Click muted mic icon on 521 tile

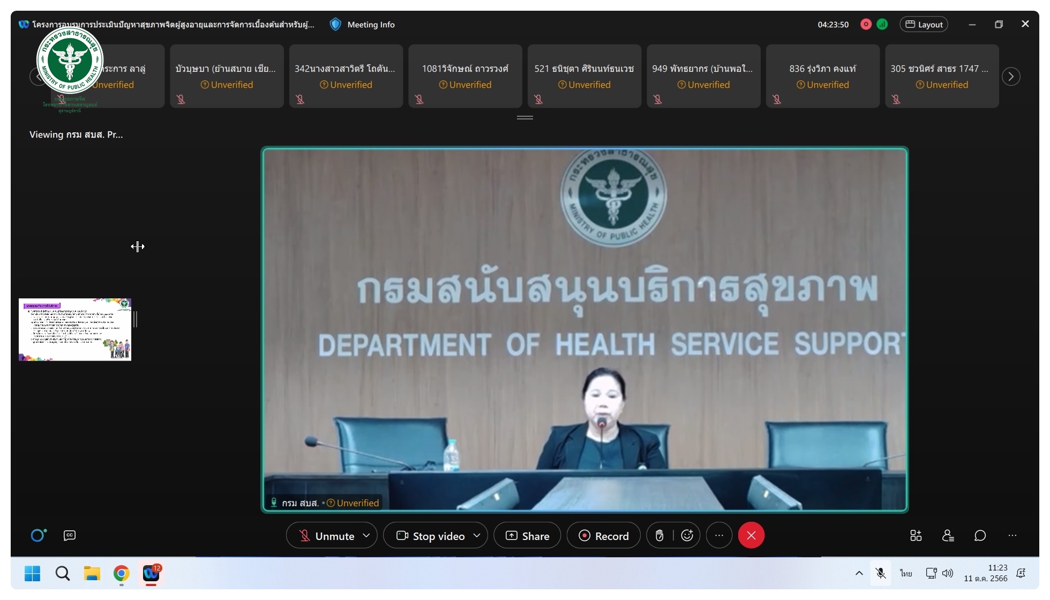tap(538, 99)
